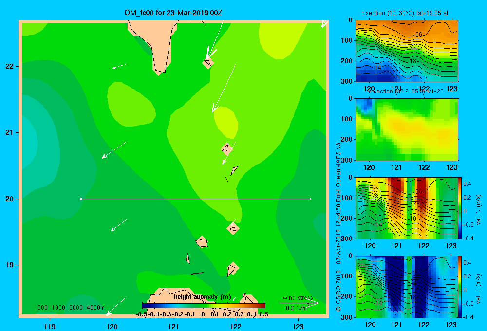Click the 14 contour label in vel. E section
This screenshot has height=331, width=487.
click(x=378, y=303)
